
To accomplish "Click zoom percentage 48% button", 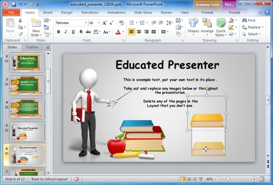I will pos(209,179).
